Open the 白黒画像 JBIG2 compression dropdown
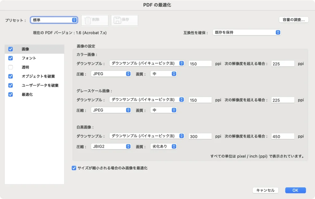315x199 pixels. point(111,147)
